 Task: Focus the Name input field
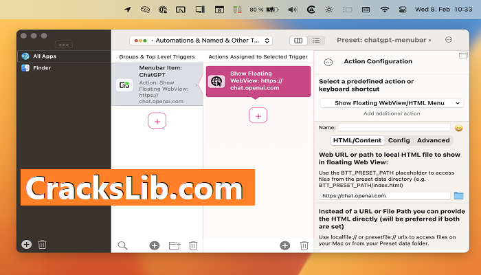[x=394, y=127]
